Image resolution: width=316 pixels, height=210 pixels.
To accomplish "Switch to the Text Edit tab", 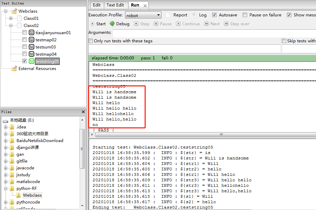I will (115, 5).
